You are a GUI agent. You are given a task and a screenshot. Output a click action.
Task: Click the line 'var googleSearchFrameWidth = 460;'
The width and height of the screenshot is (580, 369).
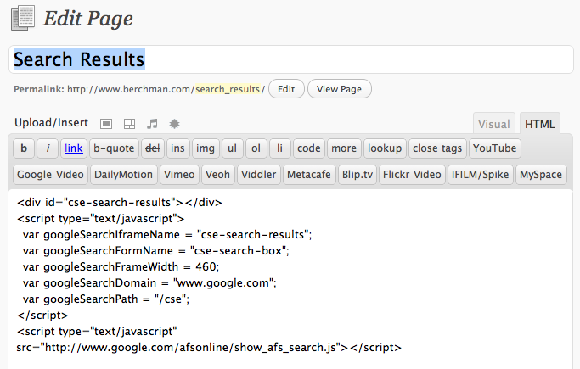[121, 266]
